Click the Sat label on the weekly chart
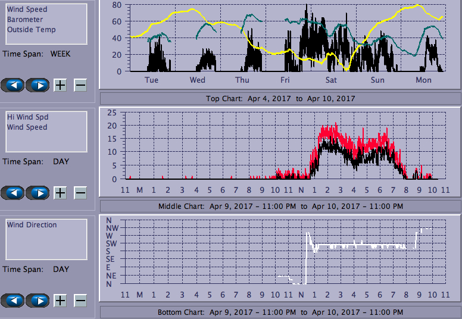 click(331, 80)
